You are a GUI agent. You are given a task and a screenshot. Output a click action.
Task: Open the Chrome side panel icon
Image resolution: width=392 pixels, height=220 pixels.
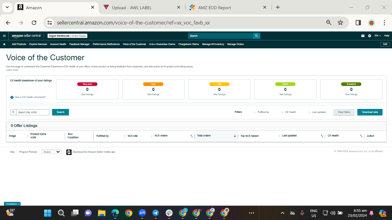tap(358, 23)
